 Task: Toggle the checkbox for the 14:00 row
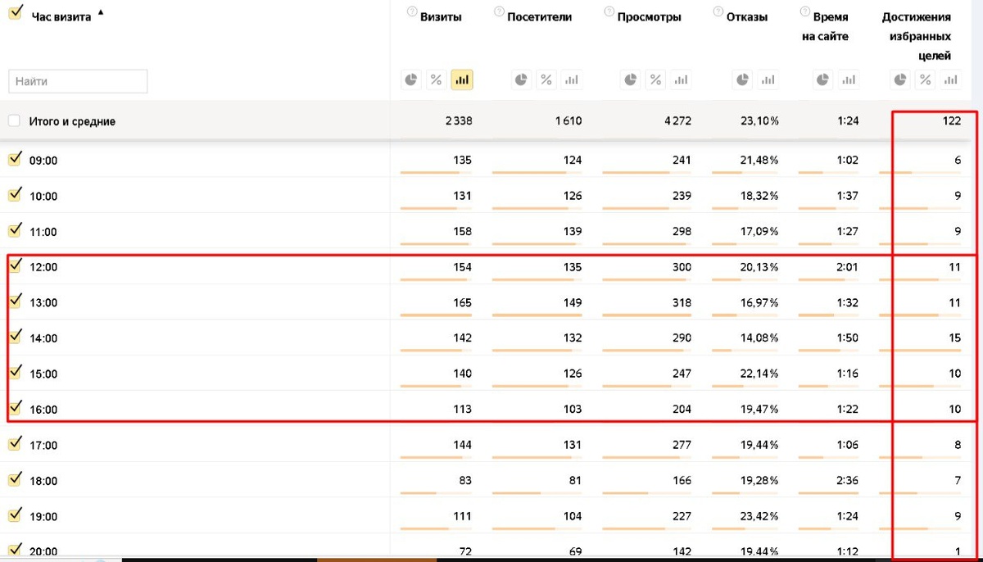tap(14, 337)
